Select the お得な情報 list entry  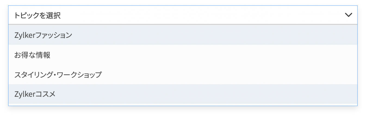pyautogui.click(x=33, y=55)
